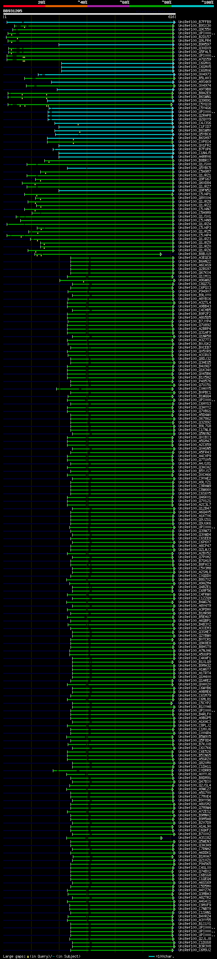Select hit label UniRef100_P48576
Screen dimensions: 217x959
click(x=195, y=381)
